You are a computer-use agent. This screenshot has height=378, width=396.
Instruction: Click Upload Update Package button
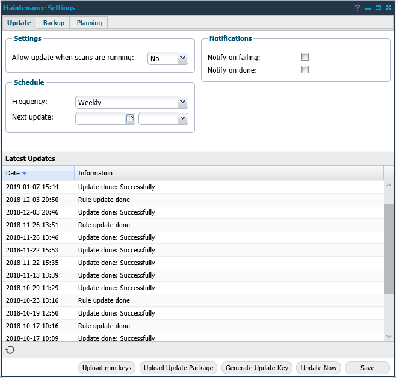[179, 368]
